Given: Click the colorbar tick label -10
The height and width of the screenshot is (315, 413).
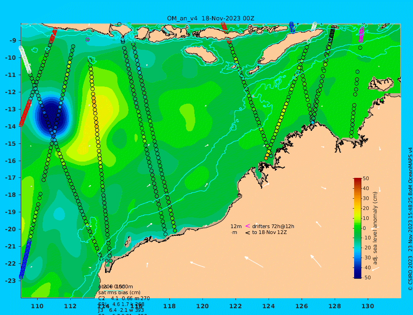Looking at the screenshot, I should (x=367, y=238).
